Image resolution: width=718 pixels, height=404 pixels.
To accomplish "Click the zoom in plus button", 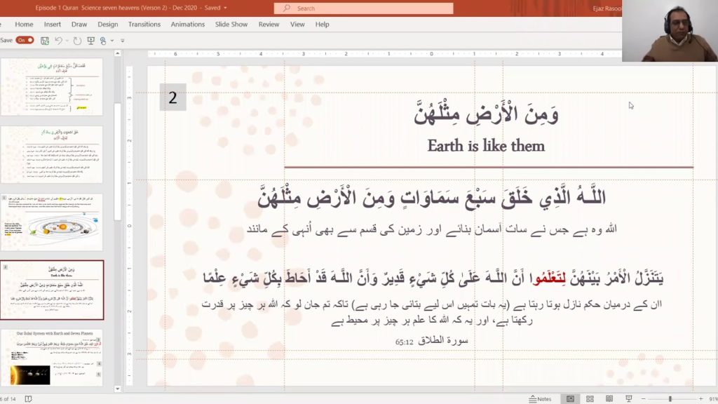I will pos(699,399).
